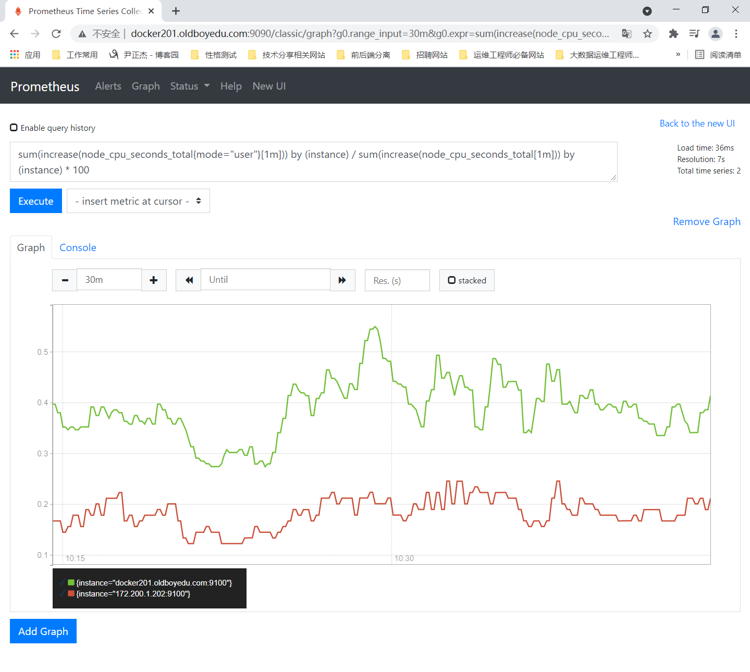Click the not-secure warning icon
750x672 pixels.
(x=82, y=34)
